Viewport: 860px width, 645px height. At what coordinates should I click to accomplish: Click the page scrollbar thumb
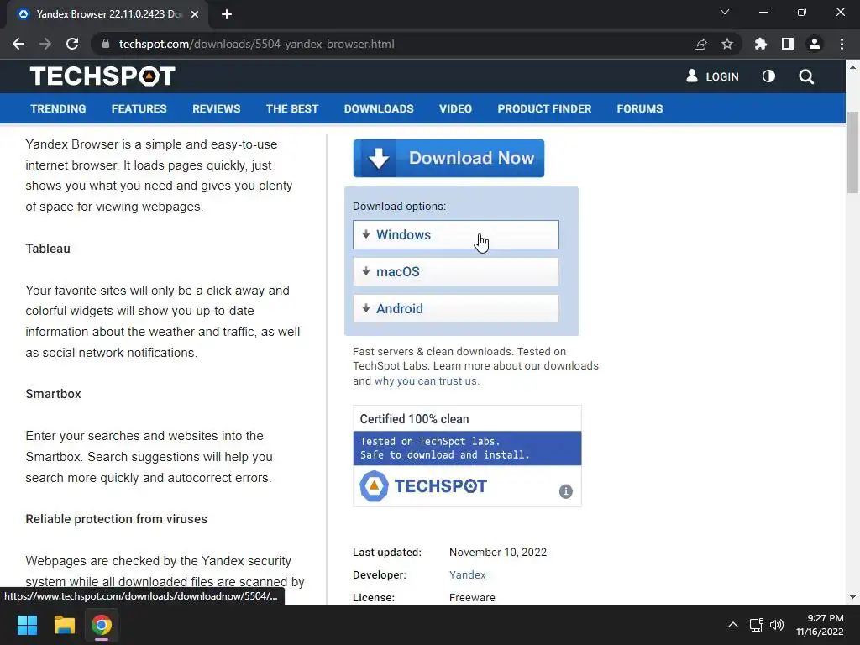point(852,153)
